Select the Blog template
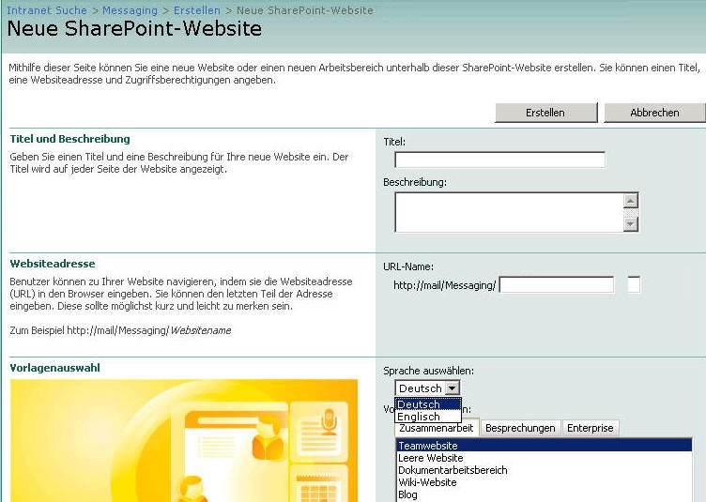The height and width of the screenshot is (502, 706). click(x=544, y=494)
